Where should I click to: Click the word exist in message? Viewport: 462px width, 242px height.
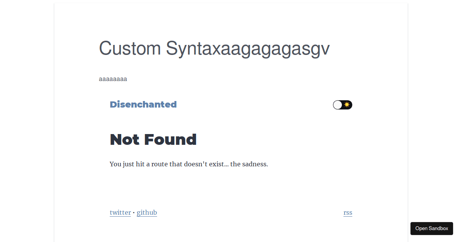click(216, 164)
